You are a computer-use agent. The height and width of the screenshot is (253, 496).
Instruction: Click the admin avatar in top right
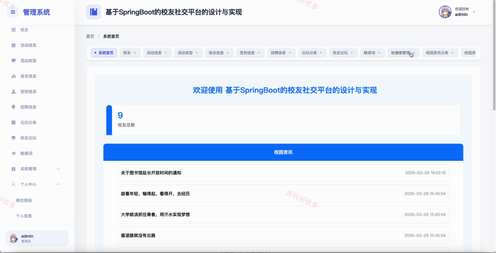click(445, 12)
